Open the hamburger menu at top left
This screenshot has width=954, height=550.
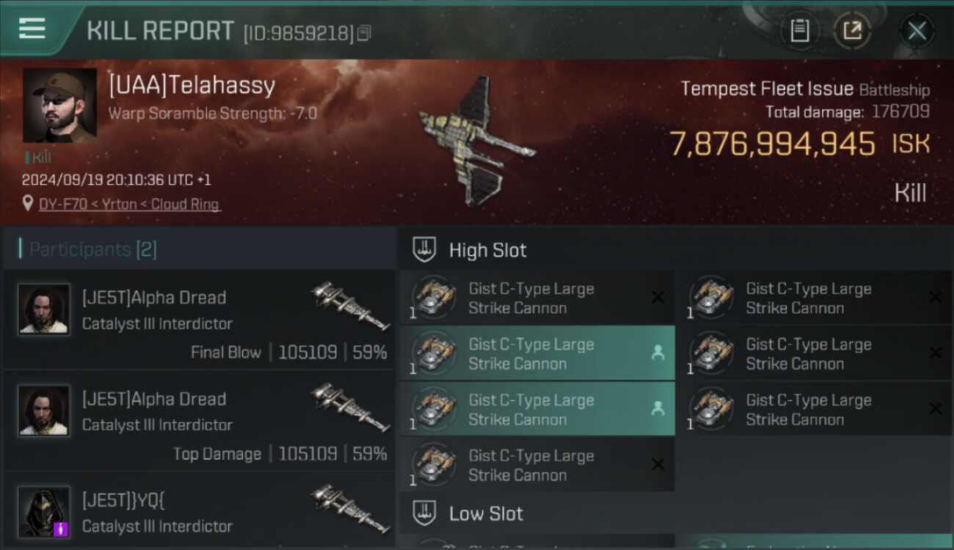[x=32, y=29]
